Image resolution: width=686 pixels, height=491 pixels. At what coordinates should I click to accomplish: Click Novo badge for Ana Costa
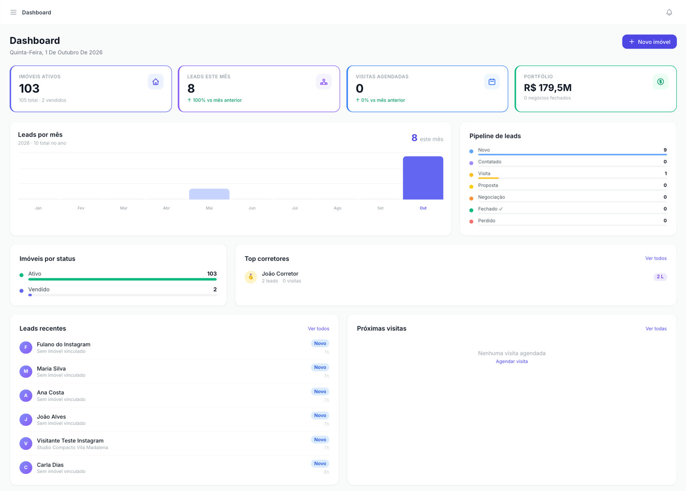[320, 392]
